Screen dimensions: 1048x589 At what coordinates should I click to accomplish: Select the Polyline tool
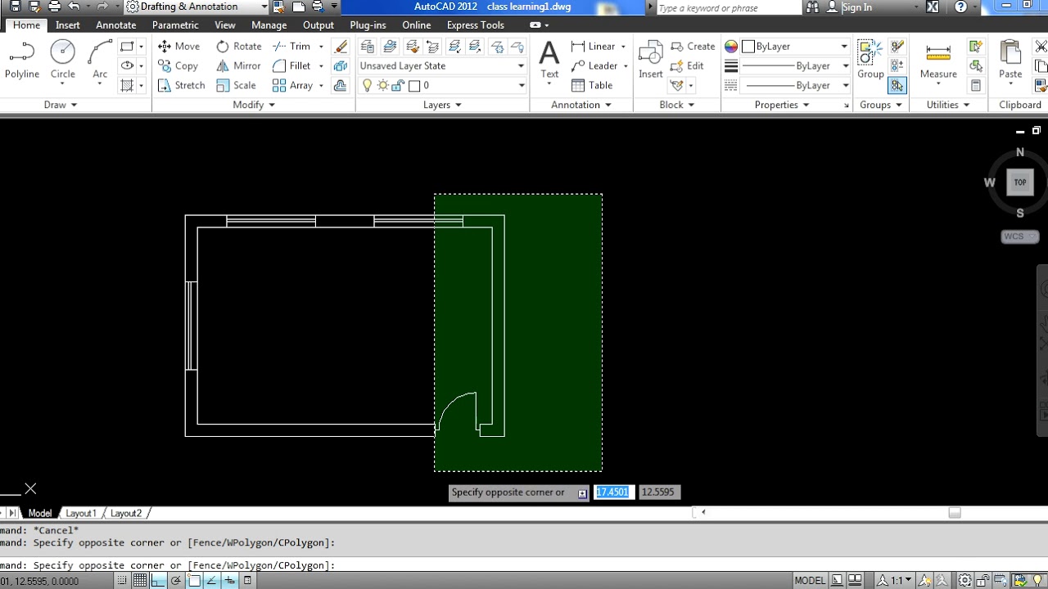tap(22, 61)
